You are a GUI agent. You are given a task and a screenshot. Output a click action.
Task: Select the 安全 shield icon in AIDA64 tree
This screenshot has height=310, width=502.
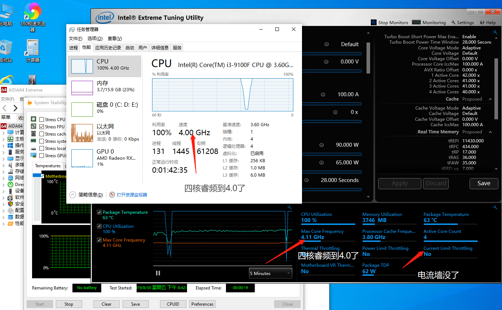point(10,204)
